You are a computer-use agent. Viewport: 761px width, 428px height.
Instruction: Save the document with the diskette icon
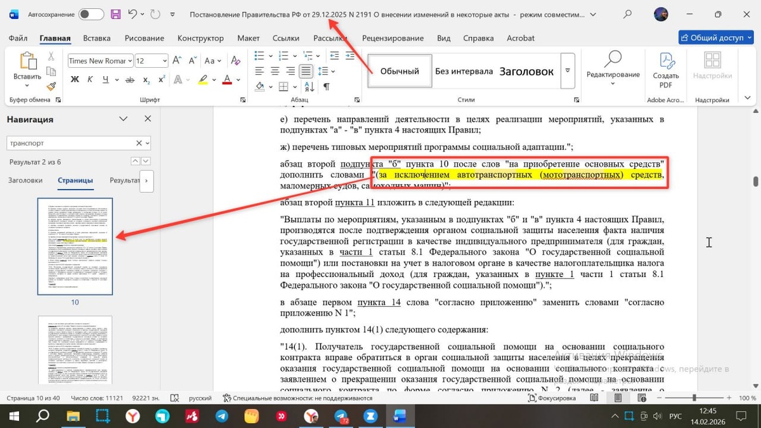coord(115,14)
